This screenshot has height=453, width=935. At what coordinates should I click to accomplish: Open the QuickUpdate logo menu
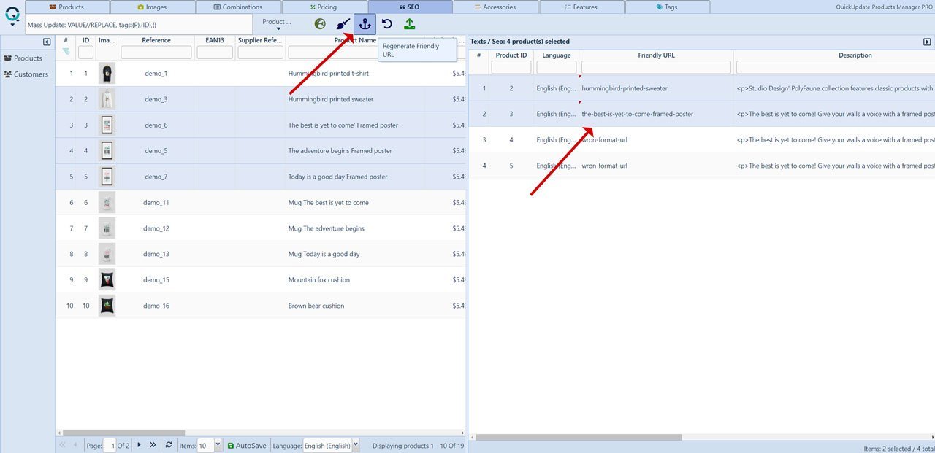(x=12, y=17)
